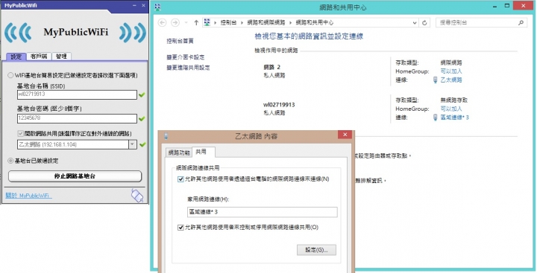The height and width of the screenshot is (273, 537).
Task: Click the 網路和共用中心 breadcrumb
Action: click(x=315, y=22)
